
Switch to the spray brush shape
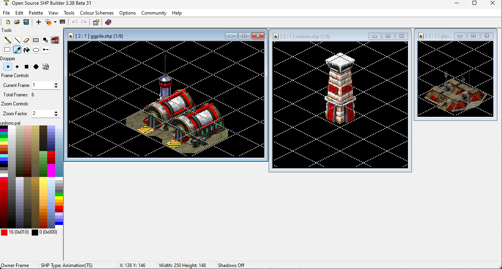tap(46, 67)
